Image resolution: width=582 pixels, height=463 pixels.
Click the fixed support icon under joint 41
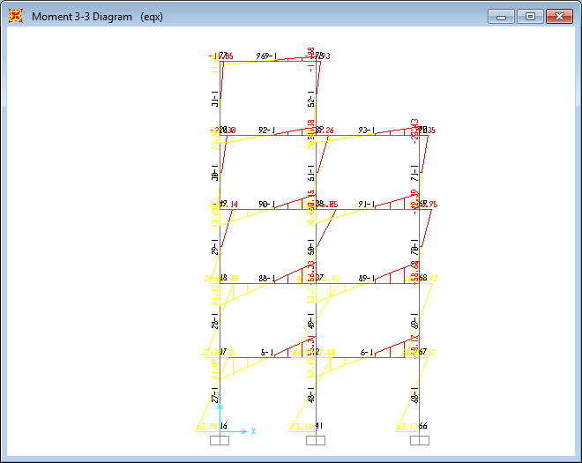[316, 440]
